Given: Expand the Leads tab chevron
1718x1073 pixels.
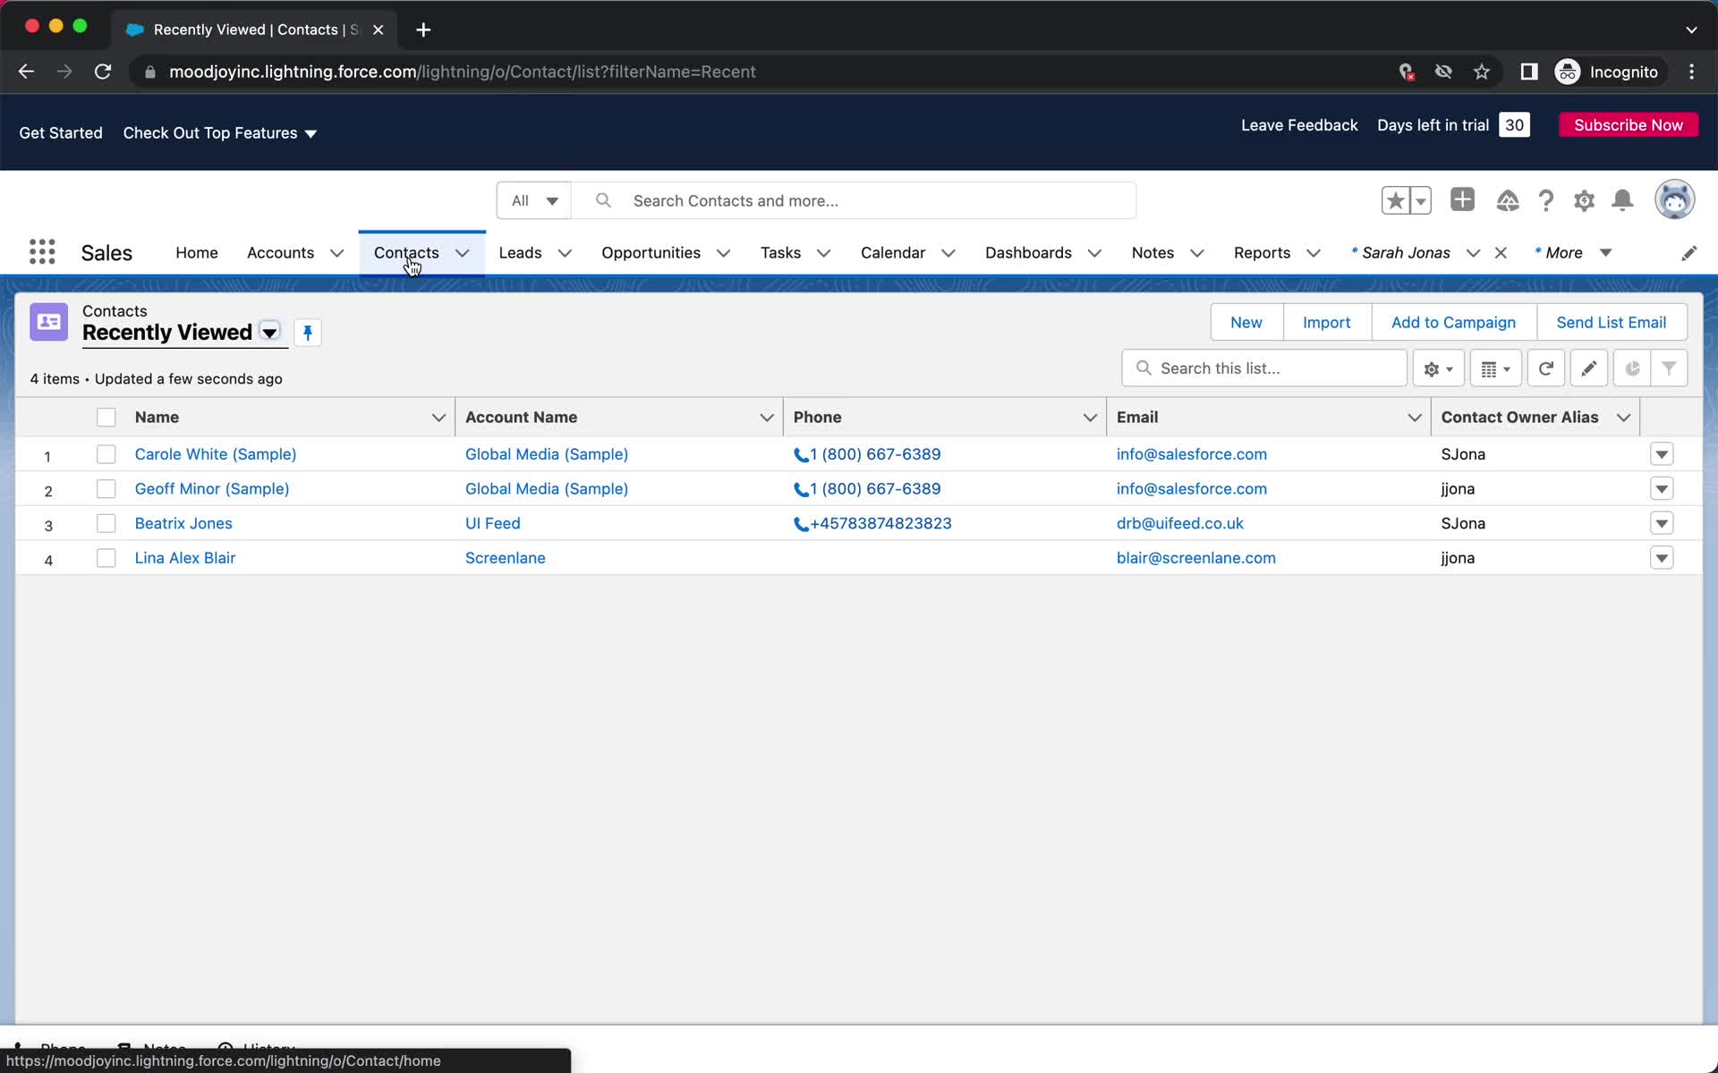Looking at the screenshot, I should pyautogui.click(x=565, y=253).
